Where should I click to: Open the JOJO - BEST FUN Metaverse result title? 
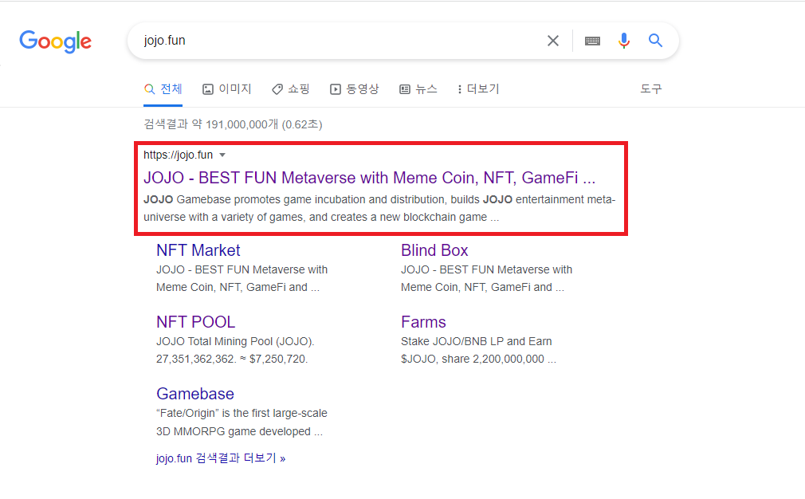369,178
